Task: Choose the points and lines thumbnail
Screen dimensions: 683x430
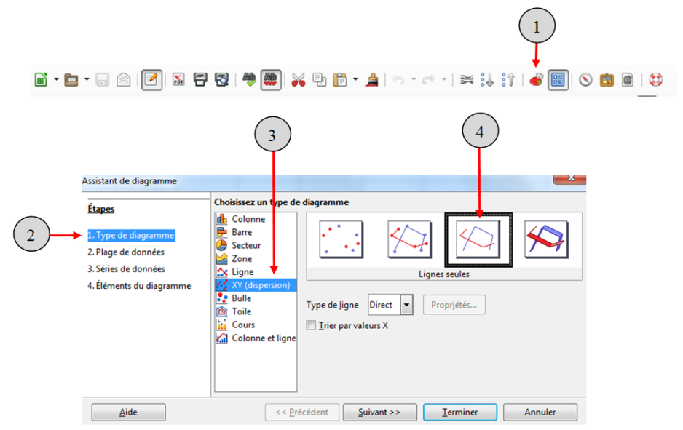Action: (x=409, y=239)
